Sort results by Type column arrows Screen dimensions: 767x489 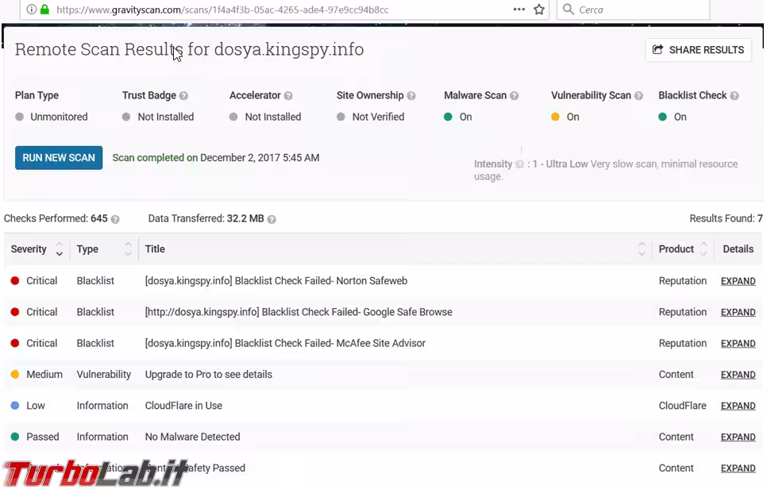click(128, 249)
